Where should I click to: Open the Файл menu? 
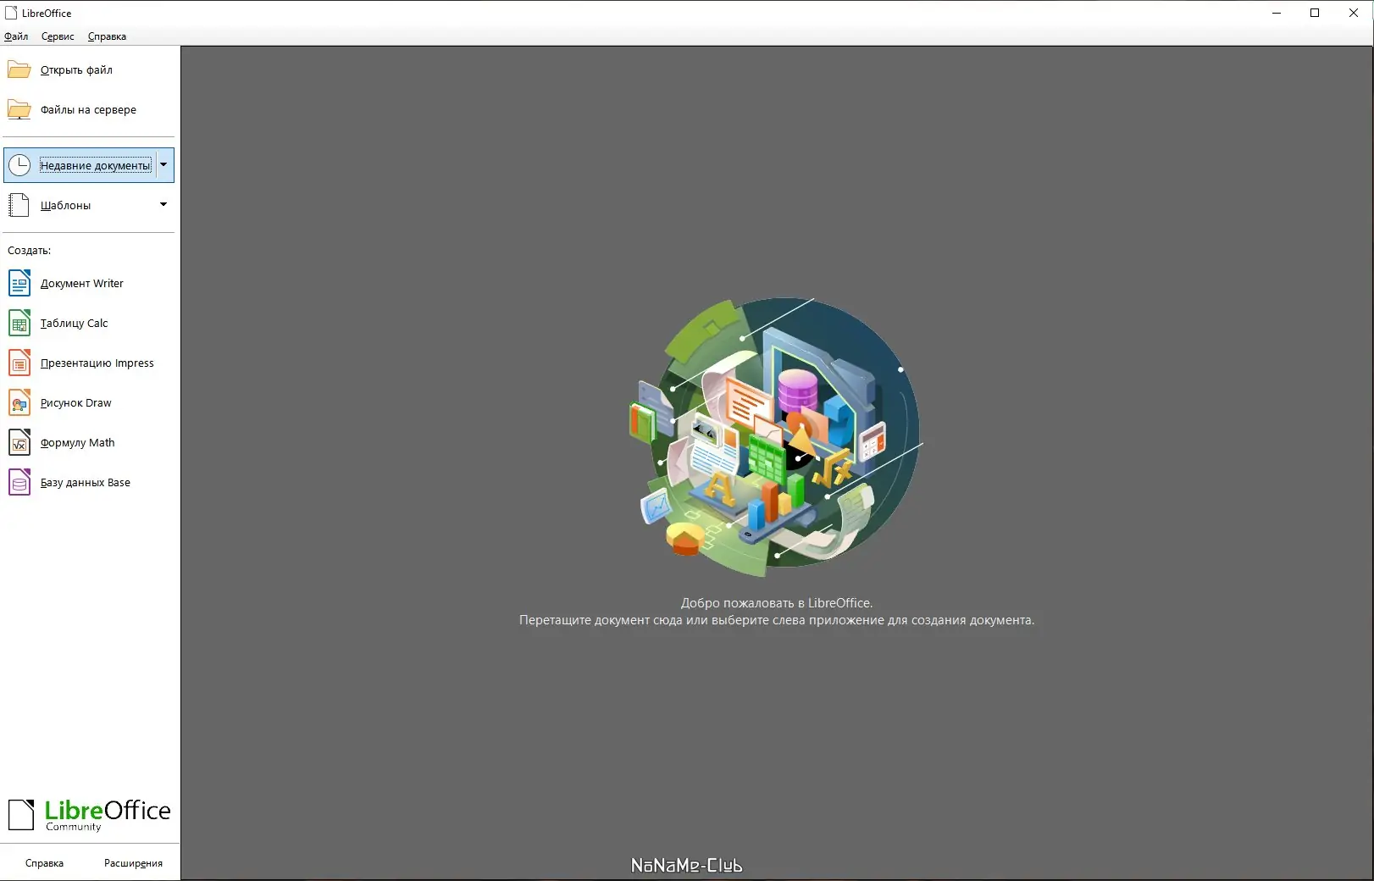click(16, 36)
